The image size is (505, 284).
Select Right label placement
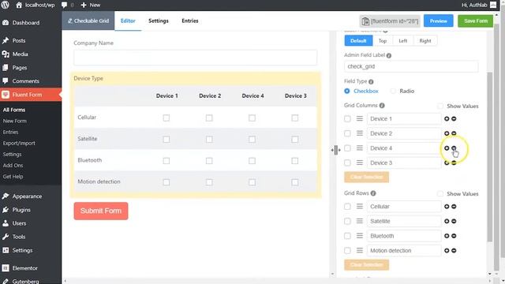(425, 40)
